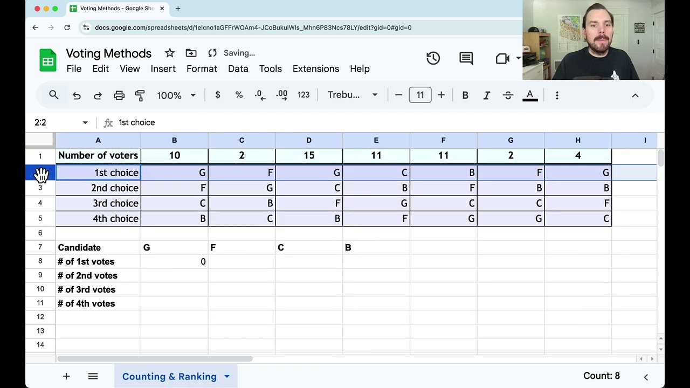Select the Candidate label cell
This screenshot has width=690, height=388.
coord(98,247)
